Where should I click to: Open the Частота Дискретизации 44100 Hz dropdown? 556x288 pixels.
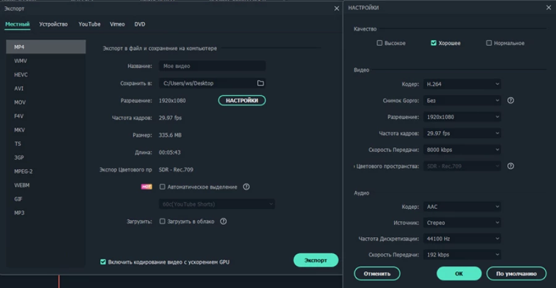click(461, 239)
